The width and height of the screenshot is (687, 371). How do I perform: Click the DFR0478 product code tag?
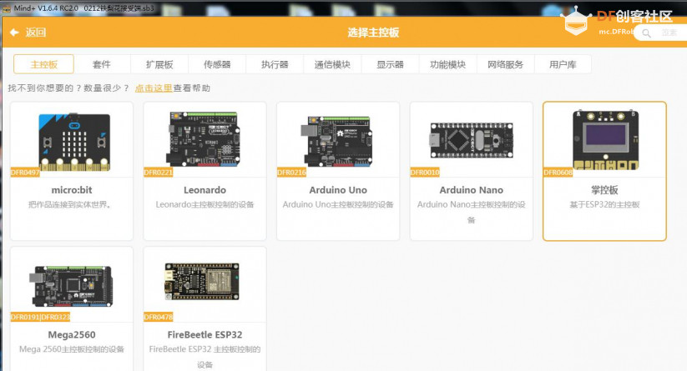(x=158, y=317)
